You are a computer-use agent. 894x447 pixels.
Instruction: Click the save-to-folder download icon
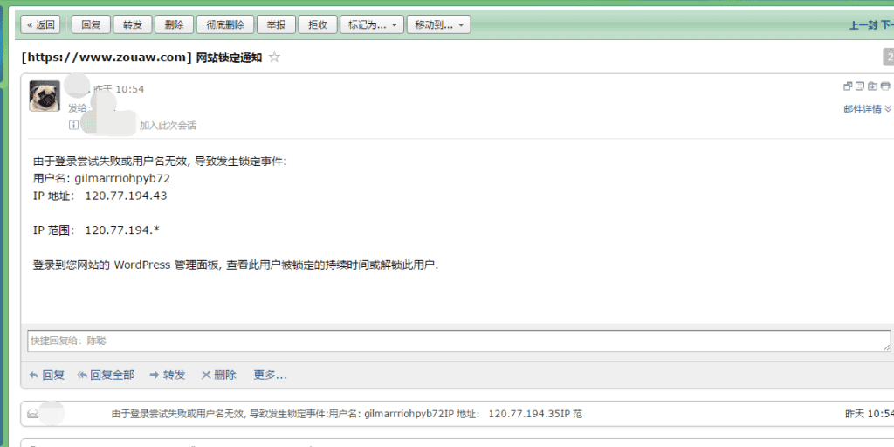(872, 86)
